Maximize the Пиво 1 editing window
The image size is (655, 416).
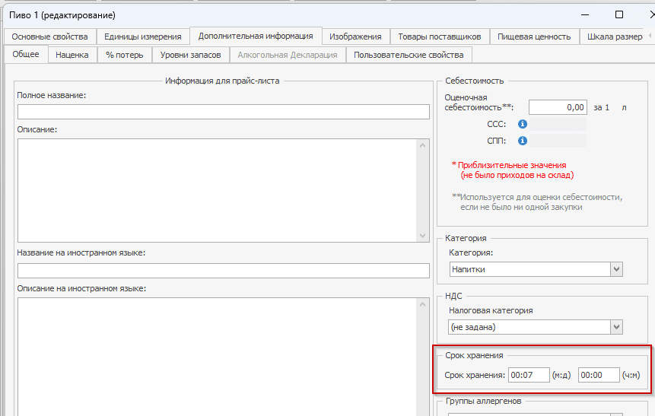click(619, 14)
